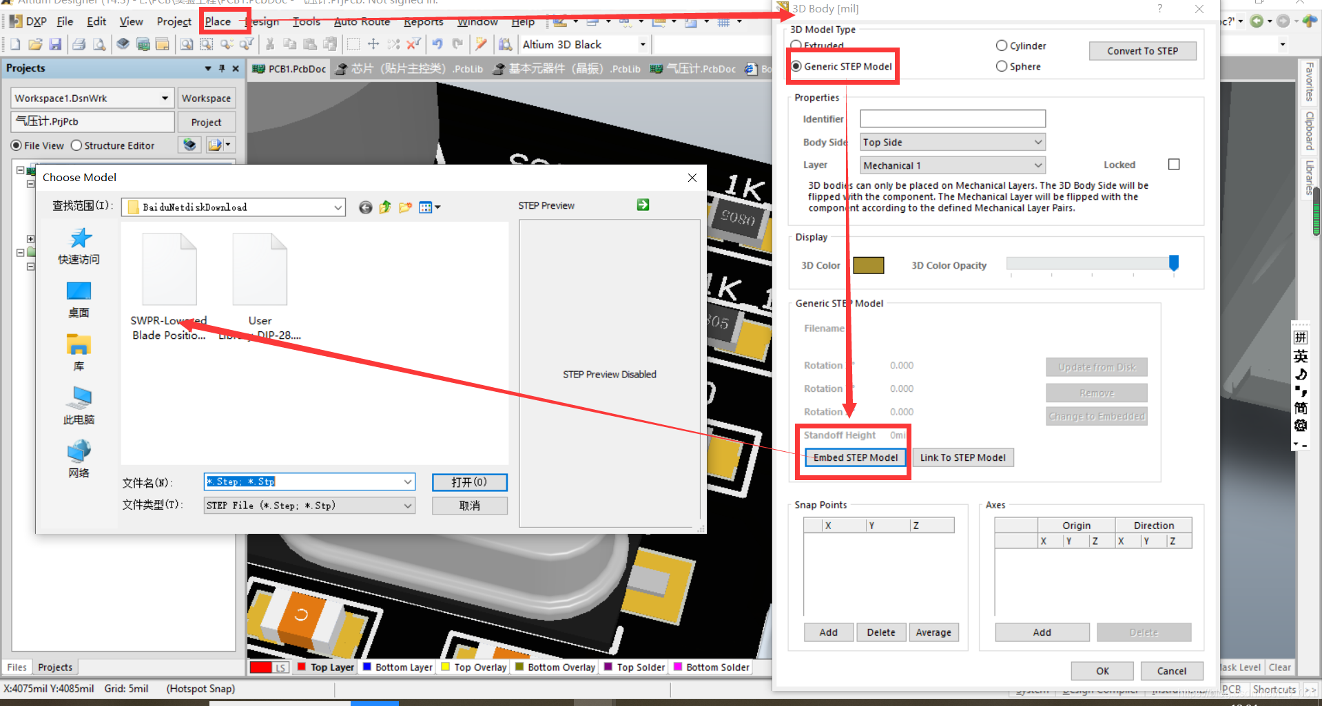Select Structure Editor radio button
The width and height of the screenshot is (1322, 706).
[x=76, y=145]
